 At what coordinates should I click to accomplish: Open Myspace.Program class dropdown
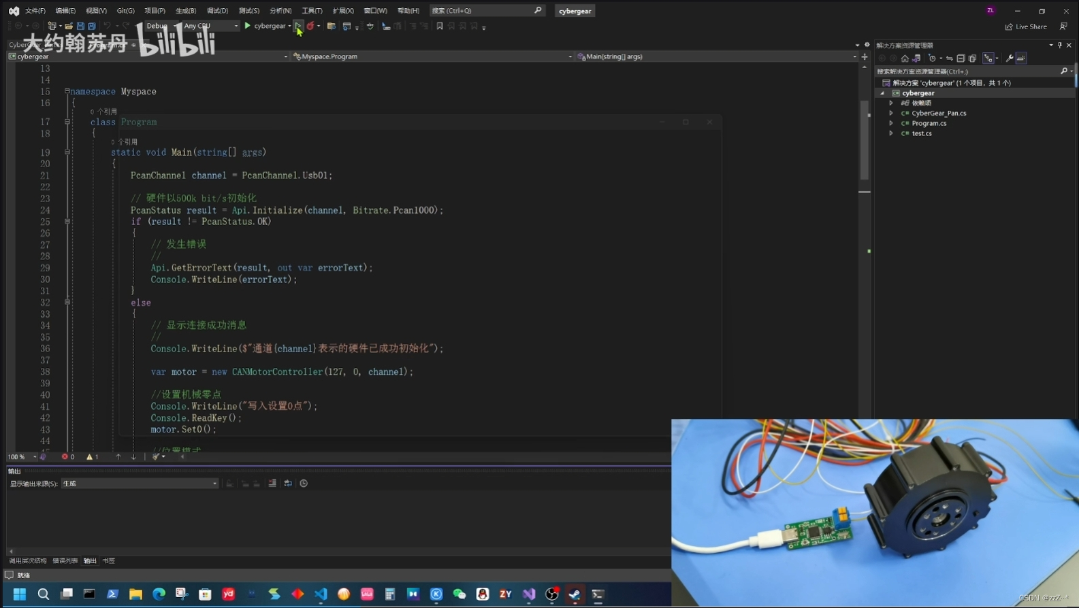tap(432, 56)
